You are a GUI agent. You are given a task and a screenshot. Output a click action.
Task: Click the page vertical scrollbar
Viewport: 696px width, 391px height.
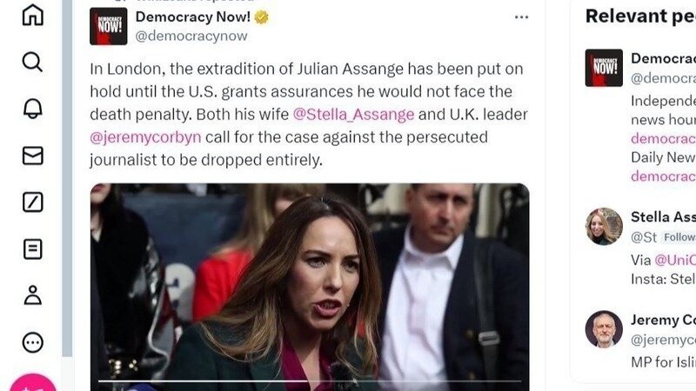click(67, 177)
